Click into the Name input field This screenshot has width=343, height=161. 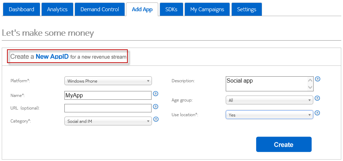pyautogui.click(x=108, y=96)
